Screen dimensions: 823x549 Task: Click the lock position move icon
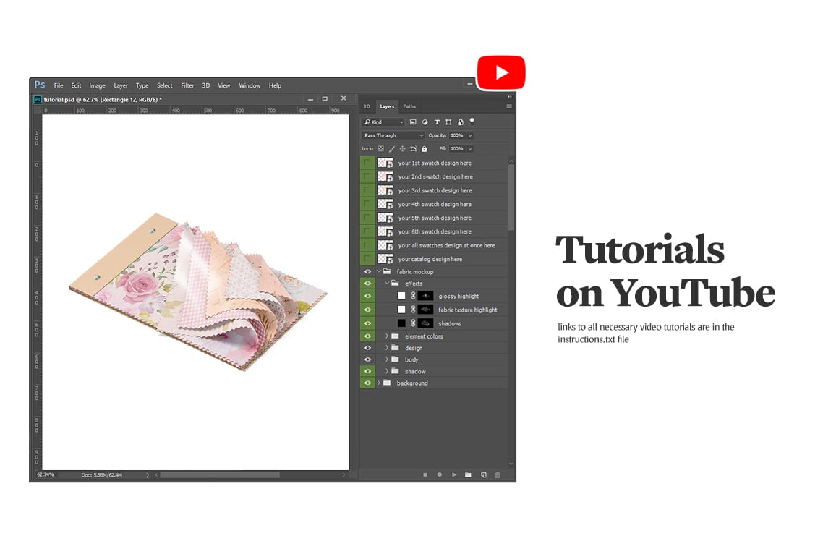tap(402, 149)
